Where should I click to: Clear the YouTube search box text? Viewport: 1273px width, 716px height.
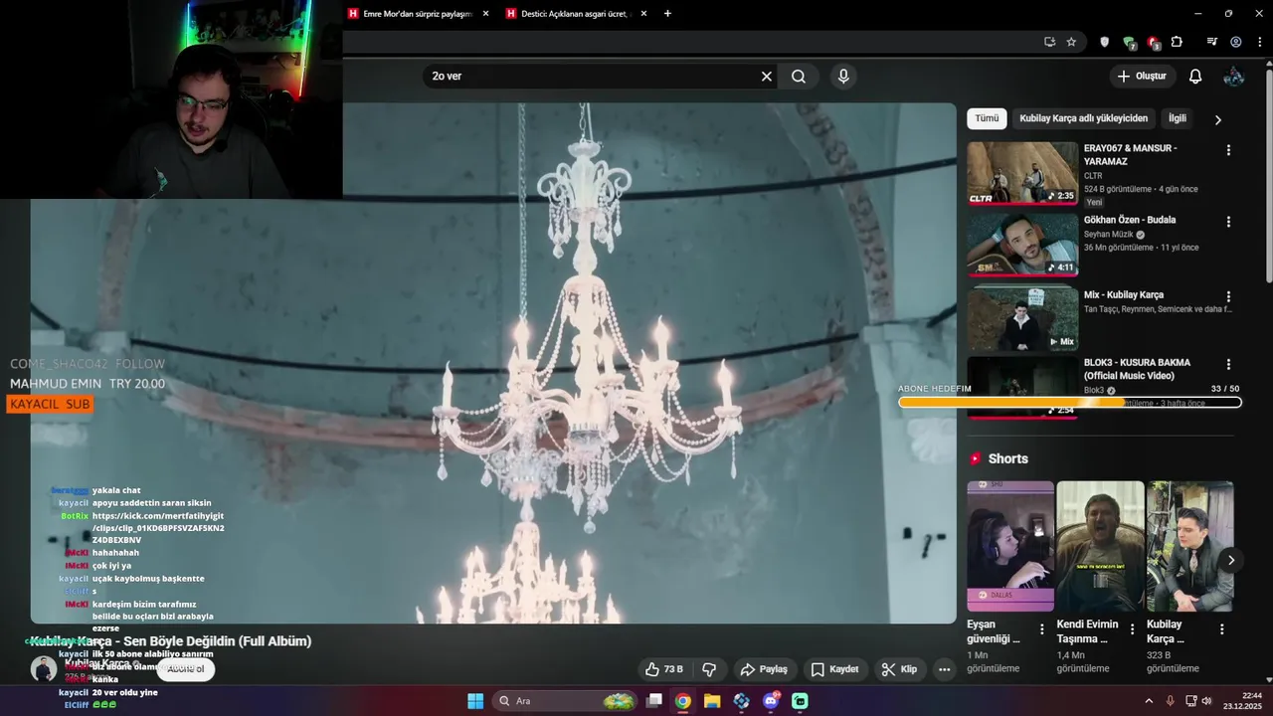tap(767, 77)
